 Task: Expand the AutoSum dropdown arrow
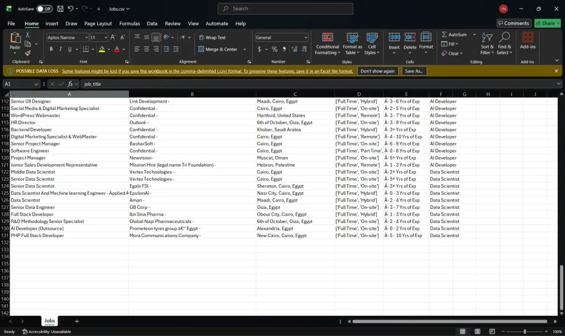tap(474, 34)
